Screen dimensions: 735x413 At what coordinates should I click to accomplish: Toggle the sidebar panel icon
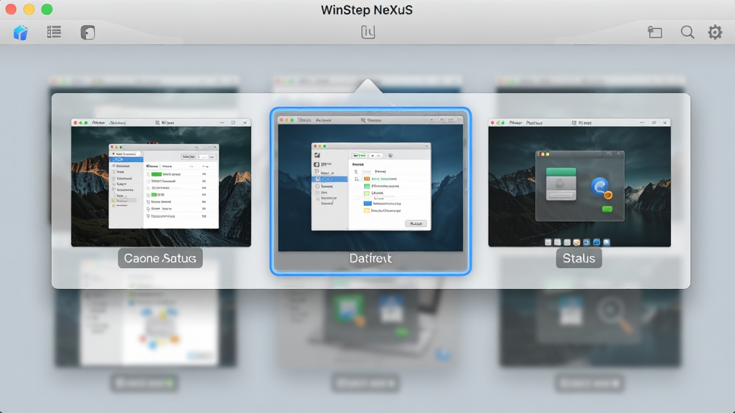[x=88, y=32]
